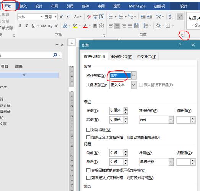Click the 左侧(L) indent input field

pyautogui.click(x=116, y=110)
